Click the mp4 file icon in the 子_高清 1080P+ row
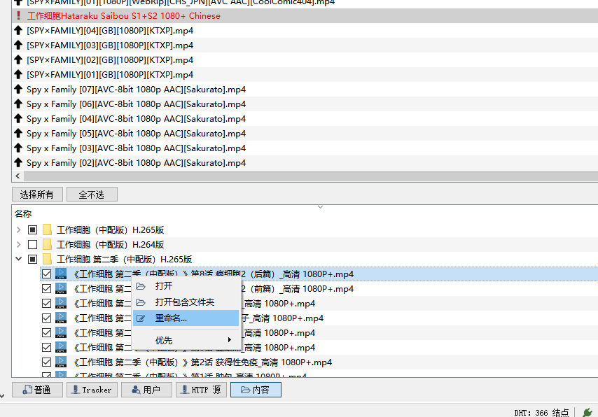598x417 pixels. tap(61, 318)
